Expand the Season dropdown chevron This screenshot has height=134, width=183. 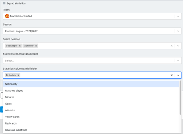[178, 31]
